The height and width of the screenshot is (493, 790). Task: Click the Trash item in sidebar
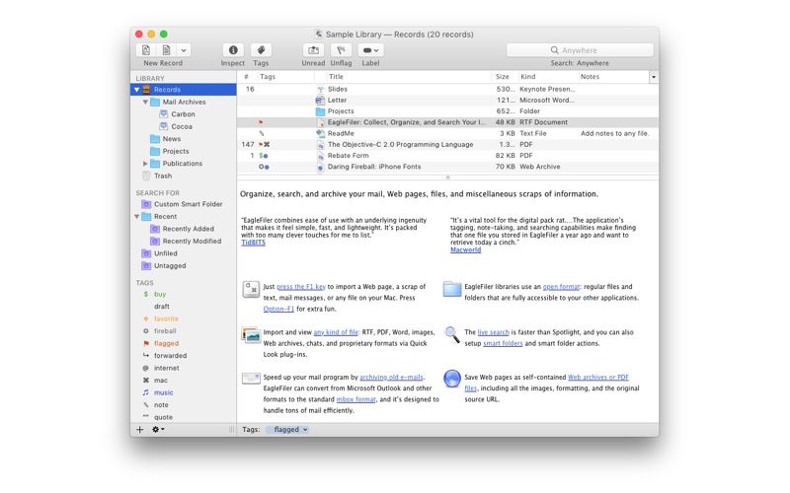(x=163, y=176)
